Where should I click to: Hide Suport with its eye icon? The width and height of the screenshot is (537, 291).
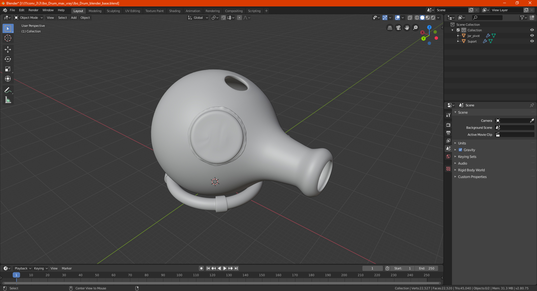pos(532,41)
